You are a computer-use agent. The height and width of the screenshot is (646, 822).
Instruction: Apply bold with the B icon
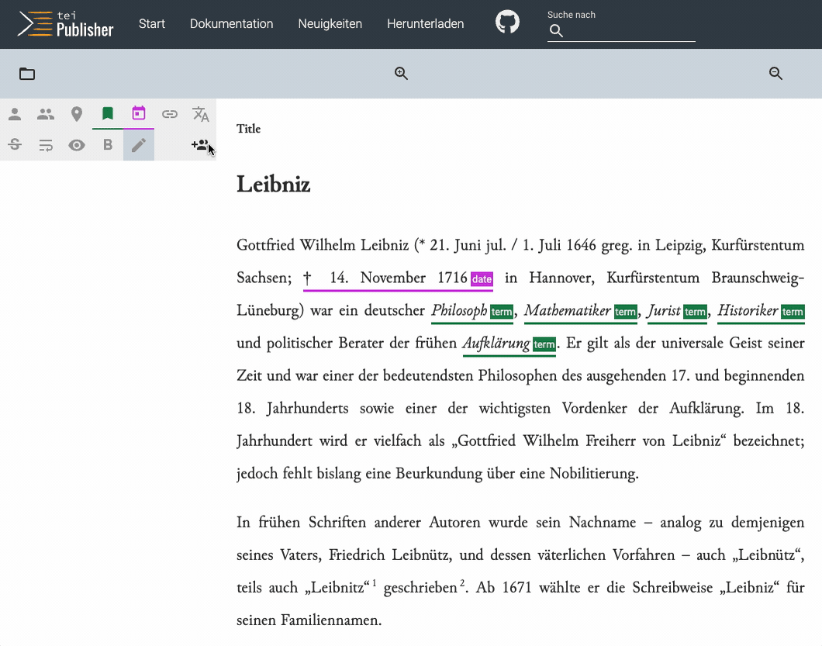pyautogui.click(x=108, y=145)
